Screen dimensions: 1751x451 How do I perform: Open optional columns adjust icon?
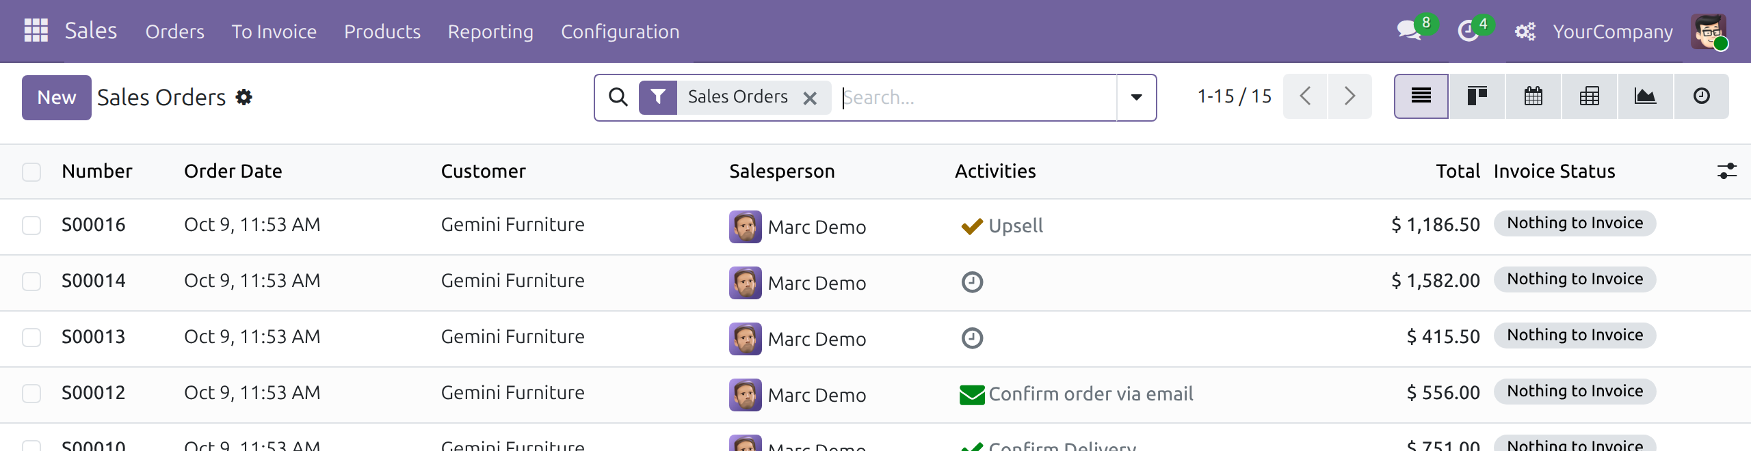pyautogui.click(x=1727, y=171)
